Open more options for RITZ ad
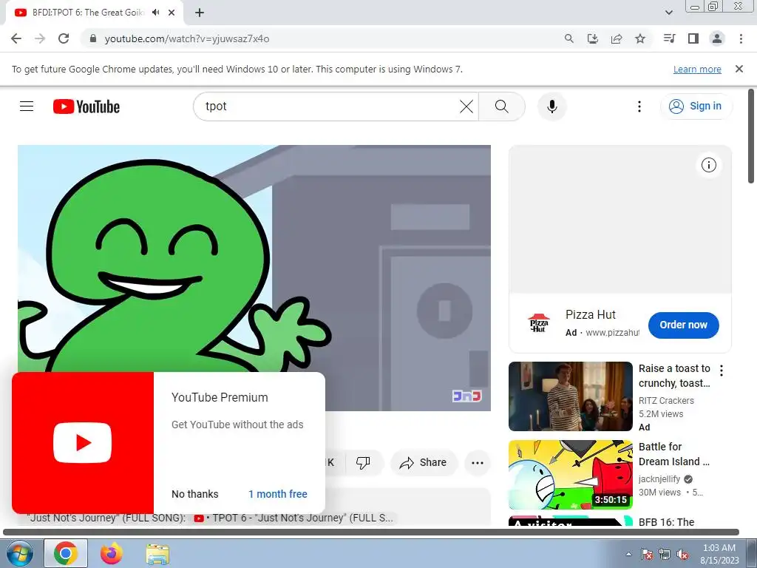 tap(722, 371)
